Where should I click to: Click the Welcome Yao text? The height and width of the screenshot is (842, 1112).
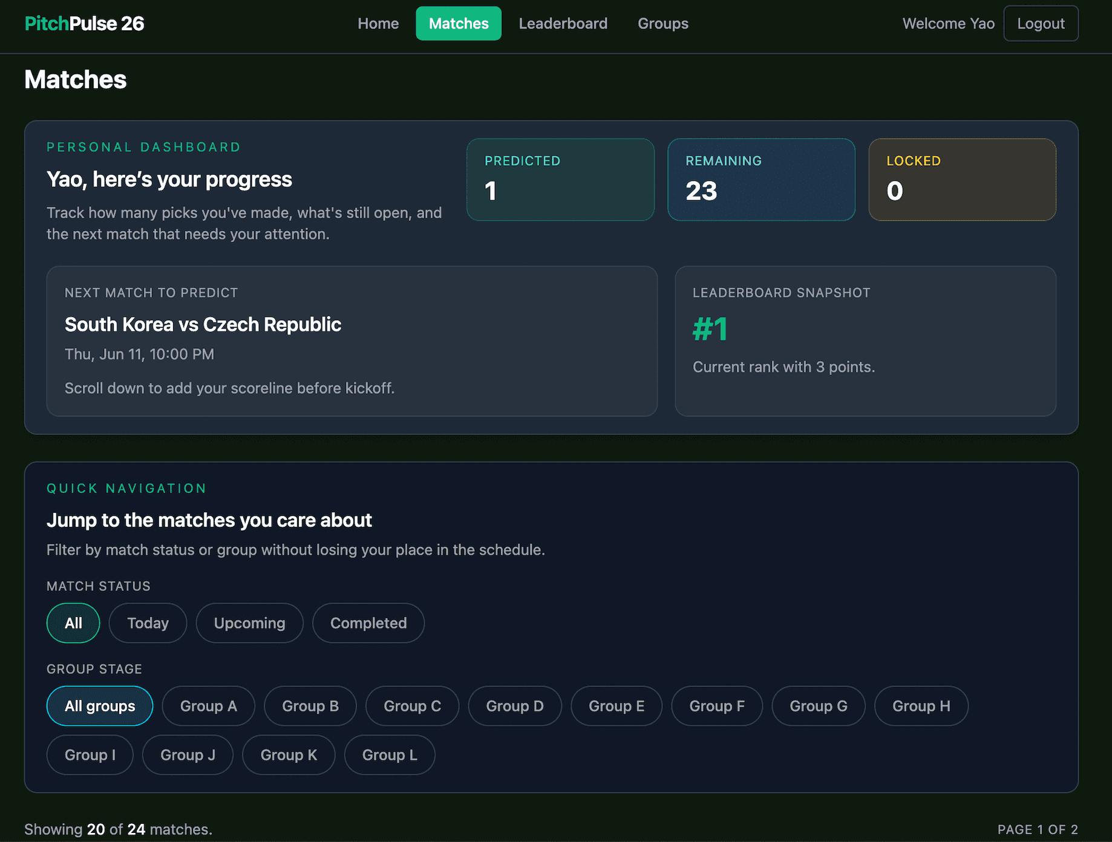949,24
